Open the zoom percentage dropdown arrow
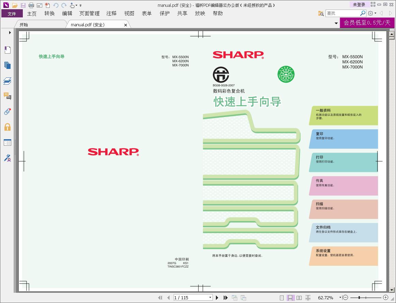 click(340, 298)
